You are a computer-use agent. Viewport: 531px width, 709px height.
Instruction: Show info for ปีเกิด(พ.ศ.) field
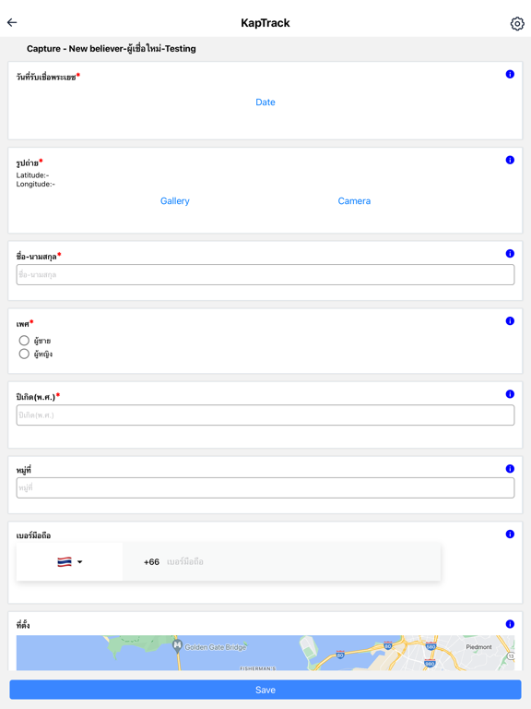pyautogui.click(x=510, y=394)
